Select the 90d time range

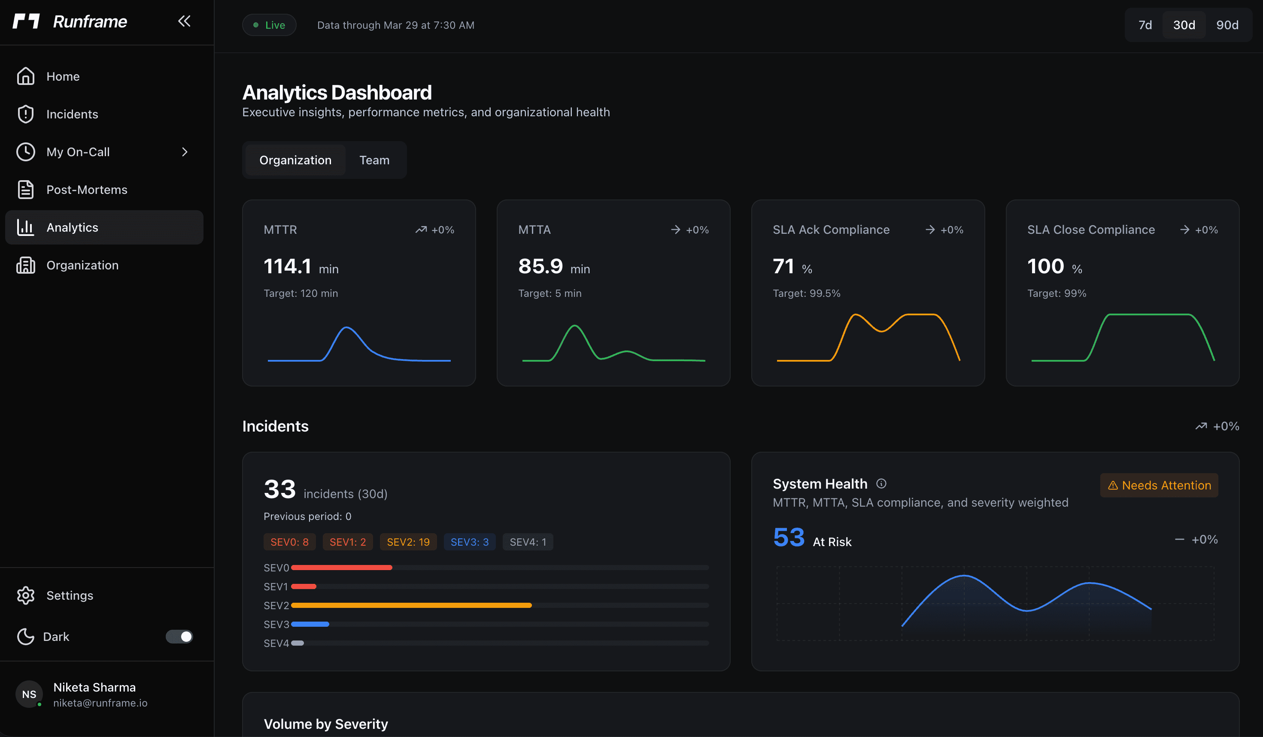click(x=1227, y=24)
